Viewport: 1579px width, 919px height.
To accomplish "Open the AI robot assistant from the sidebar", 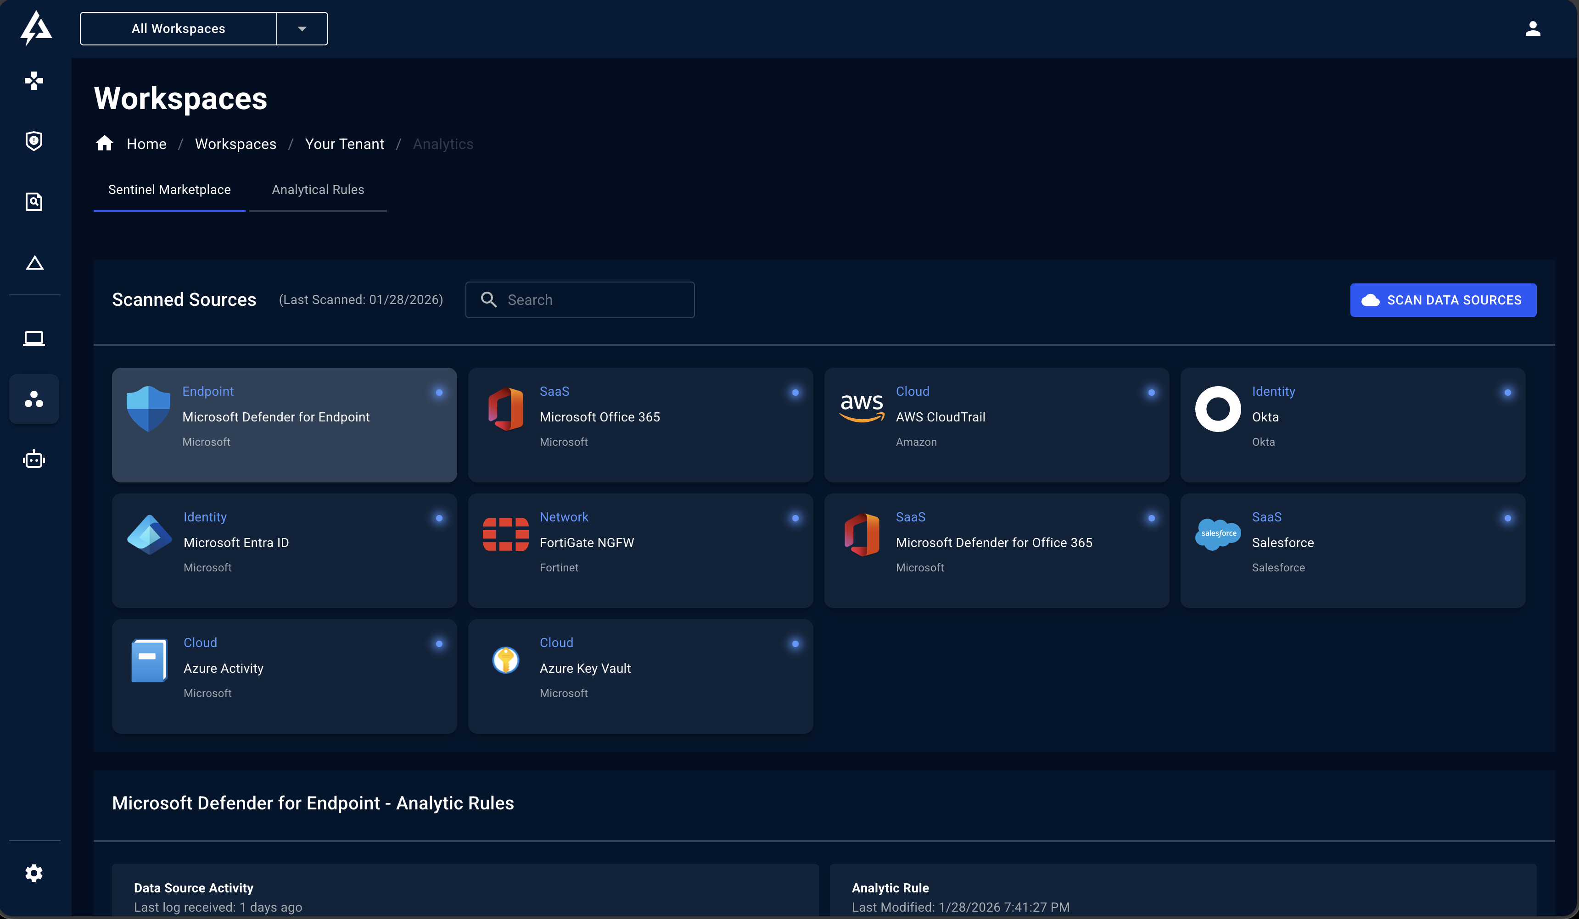I will [34, 458].
